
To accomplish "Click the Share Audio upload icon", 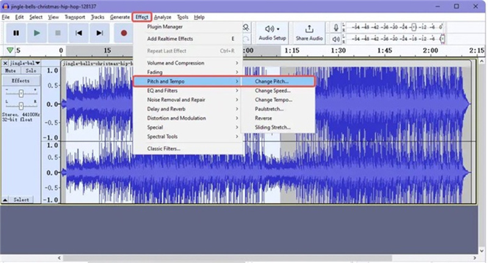I will 309,29.
